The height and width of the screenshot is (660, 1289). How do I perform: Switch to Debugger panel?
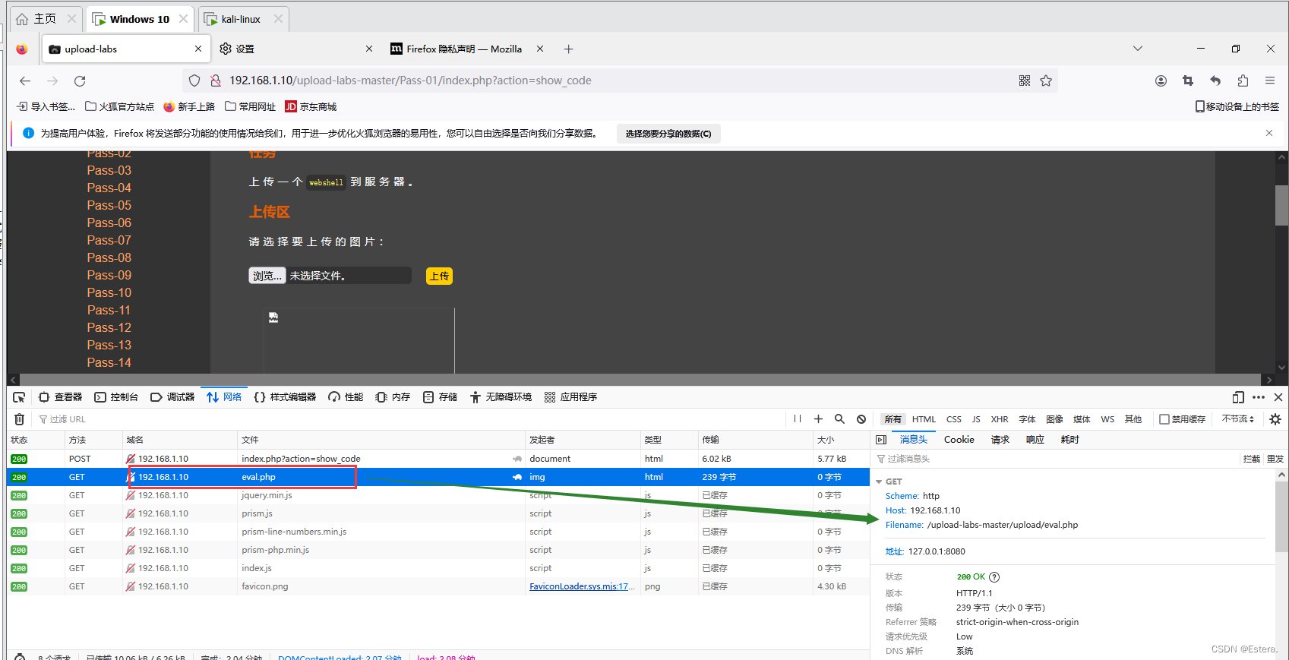pyautogui.click(x=172, y=397)
